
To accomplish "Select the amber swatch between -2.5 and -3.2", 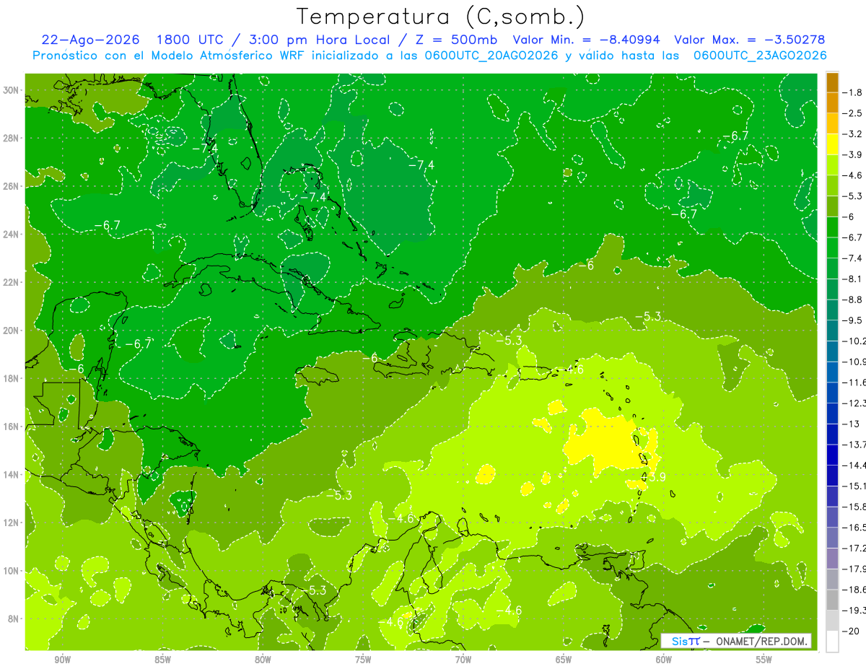I will (x=832, y=123).
